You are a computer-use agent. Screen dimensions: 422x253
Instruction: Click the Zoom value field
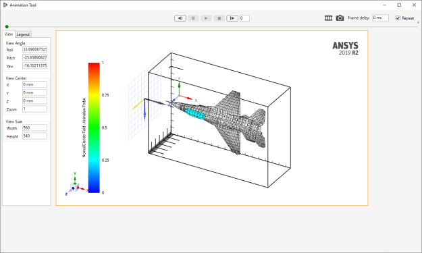[x=34, y=109]
